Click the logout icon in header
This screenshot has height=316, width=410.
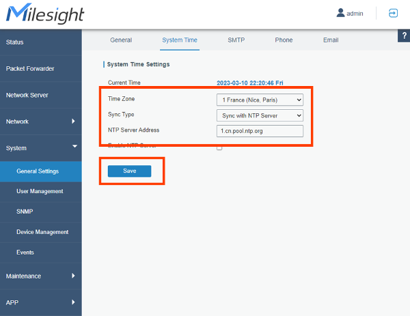(x=393, y=13)
